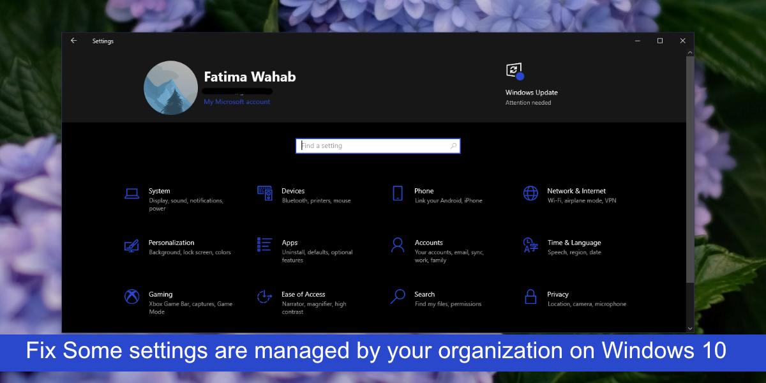Screen dimensions: 766x383
Task: Open the Privacy padlock icon
Action: (530, 297)
